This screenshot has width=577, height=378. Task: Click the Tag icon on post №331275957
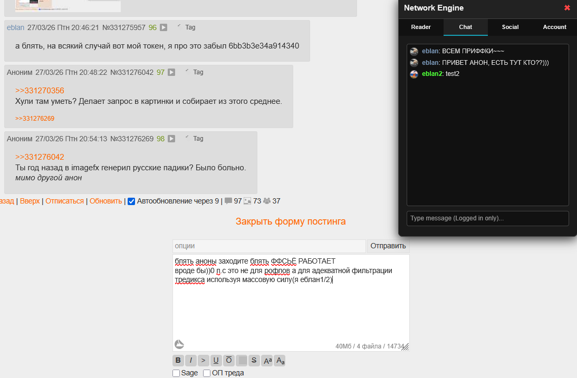179,26
